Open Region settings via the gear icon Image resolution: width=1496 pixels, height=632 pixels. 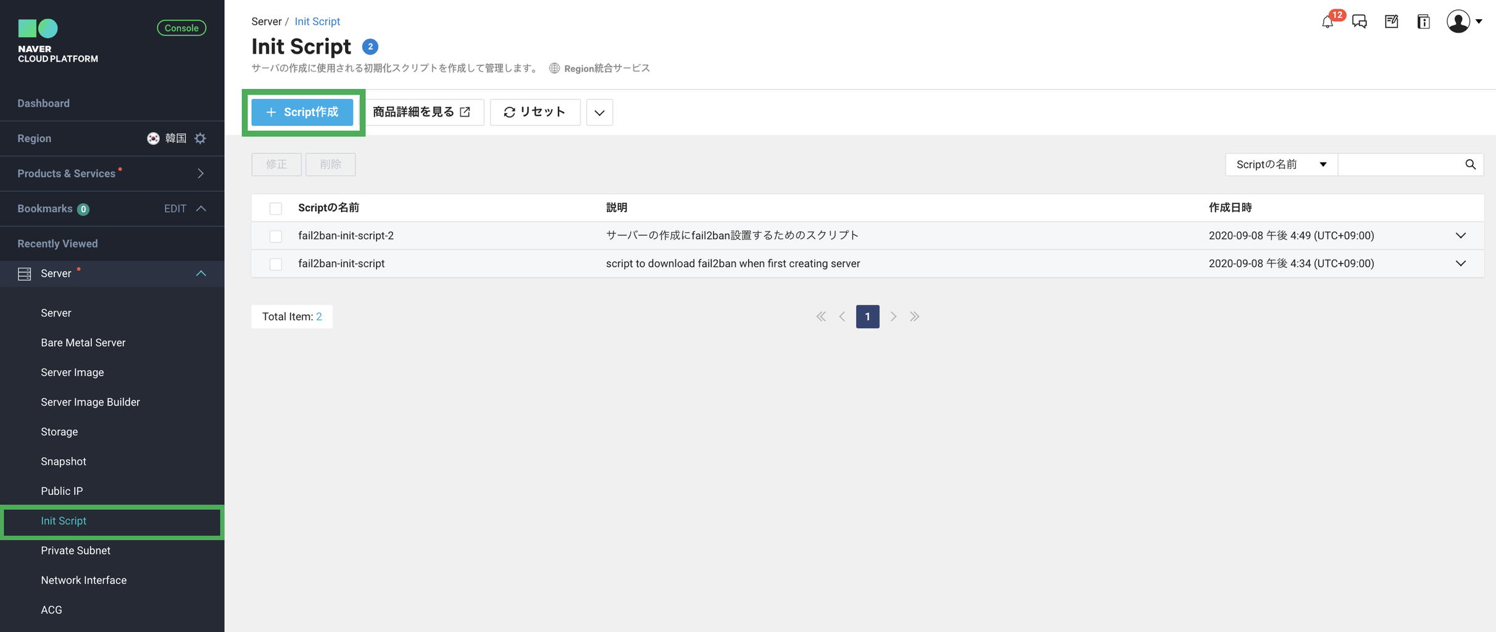click(x=199, y=138)
